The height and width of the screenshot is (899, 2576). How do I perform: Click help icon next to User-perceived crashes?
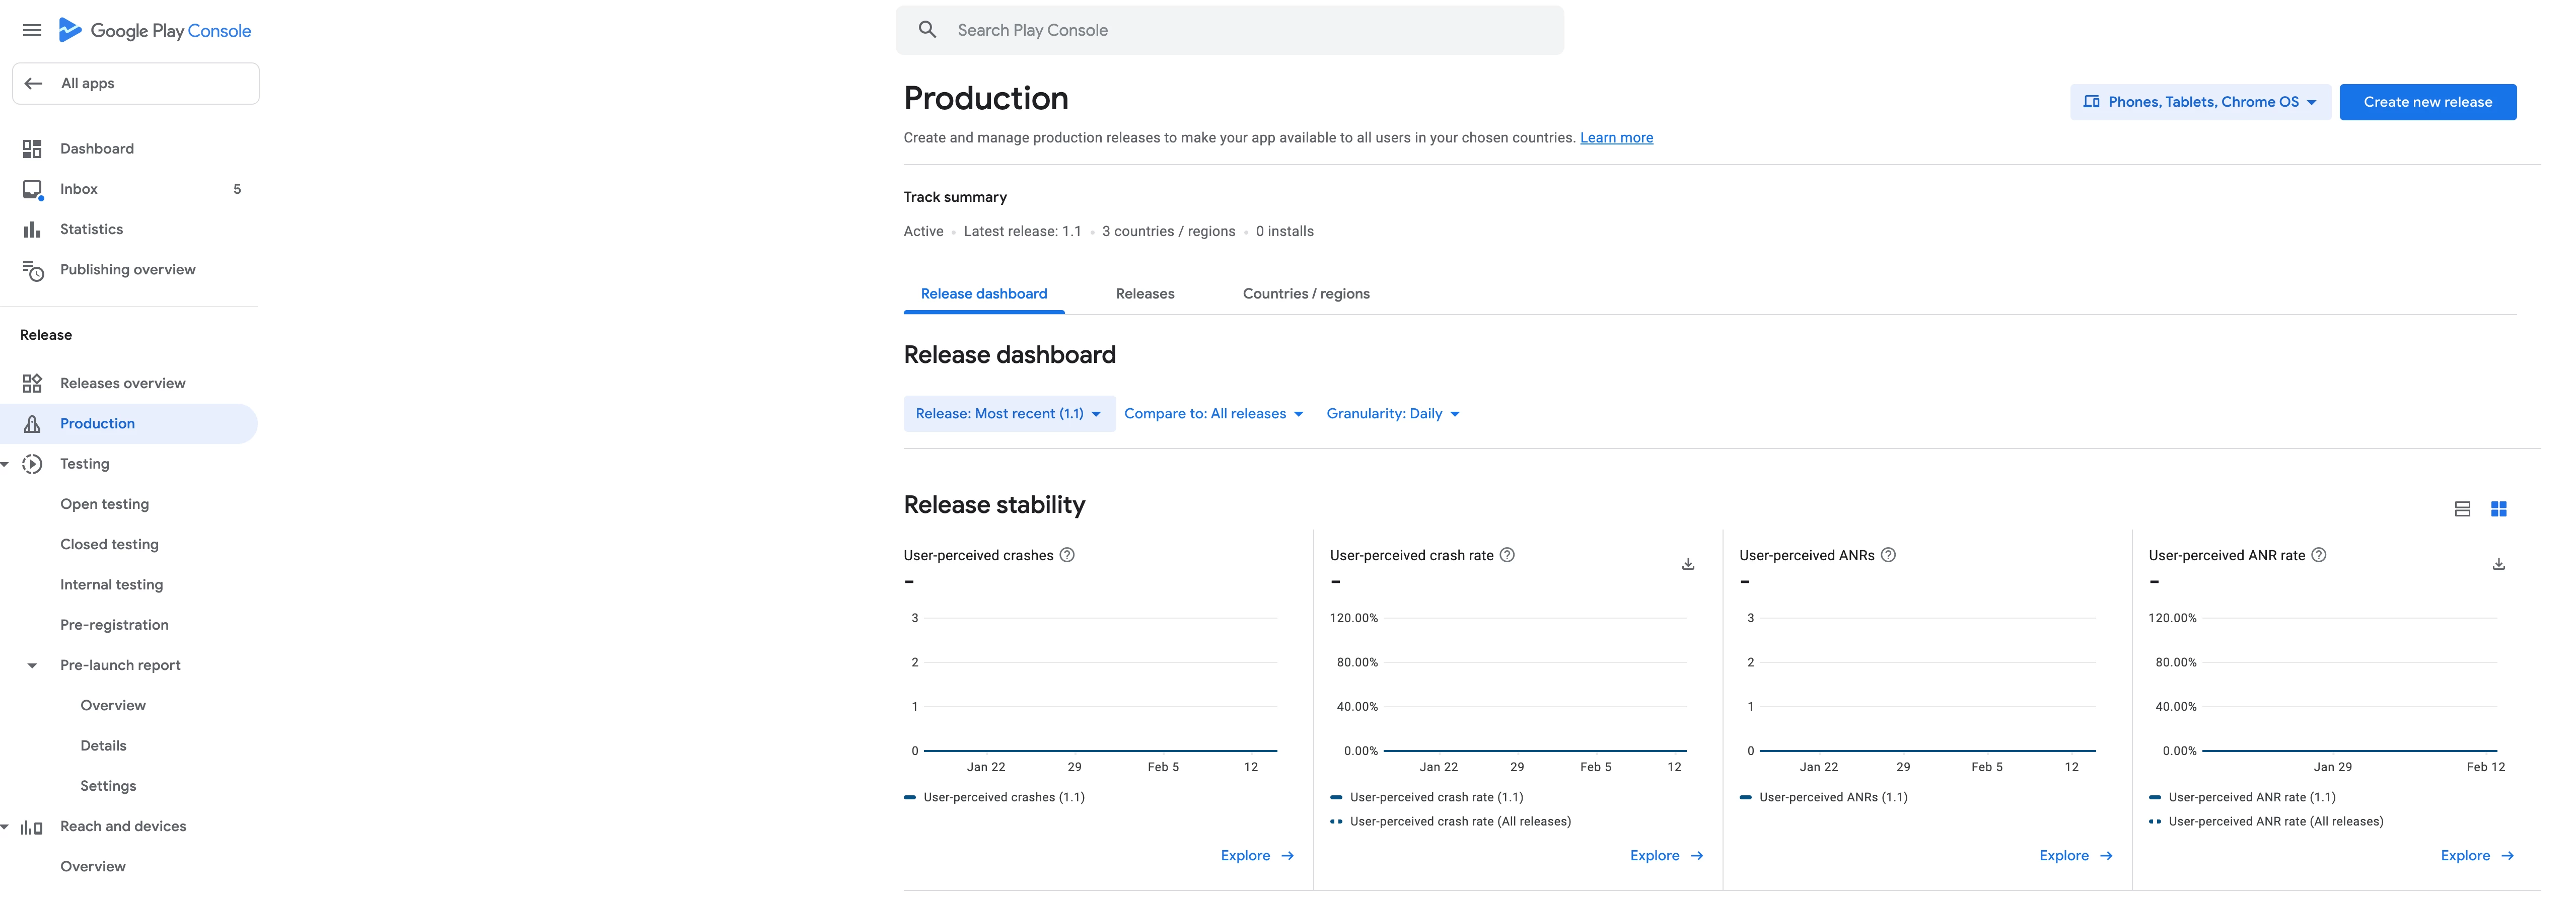(1067, 555)
